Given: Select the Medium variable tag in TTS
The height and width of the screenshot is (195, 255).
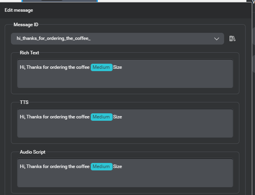Looking at the screenshot, I should coord(101,117).
